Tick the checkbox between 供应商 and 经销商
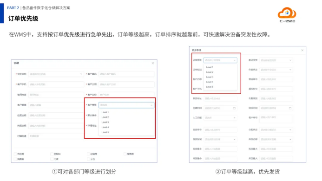Screen dimensions: 322x181 (52, 154)
